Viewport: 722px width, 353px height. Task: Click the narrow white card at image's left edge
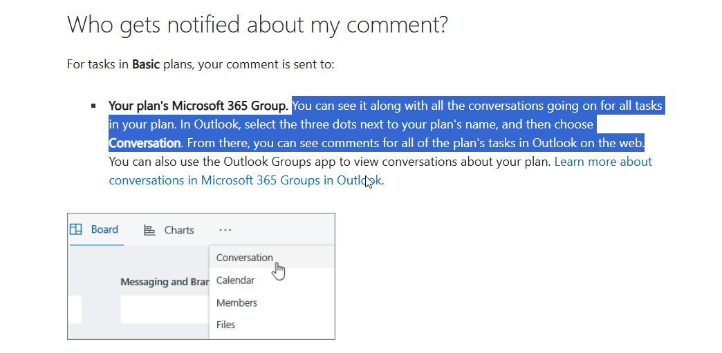[74, 309]
